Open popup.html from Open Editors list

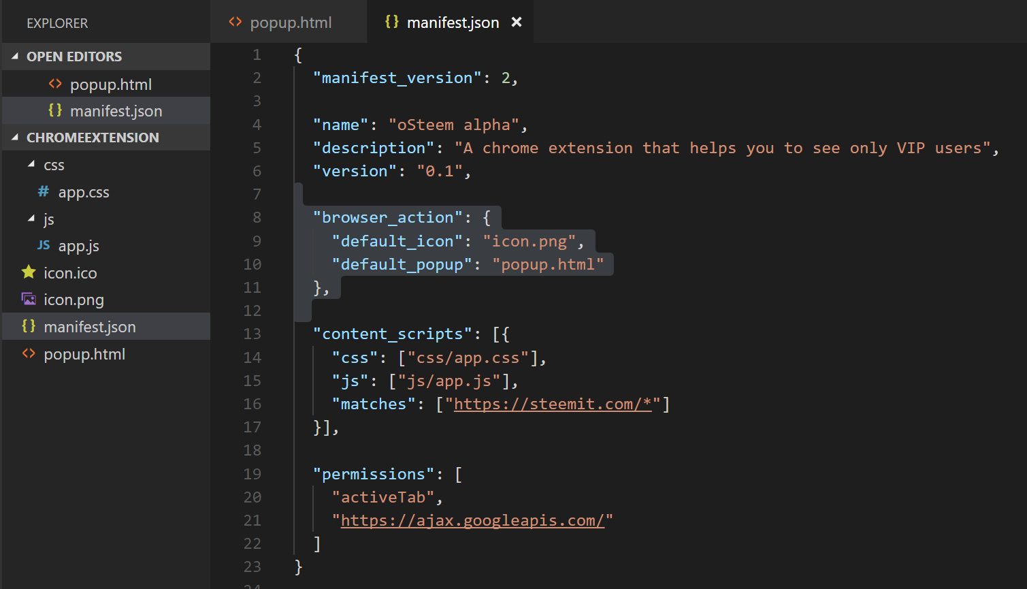(111, 84)
